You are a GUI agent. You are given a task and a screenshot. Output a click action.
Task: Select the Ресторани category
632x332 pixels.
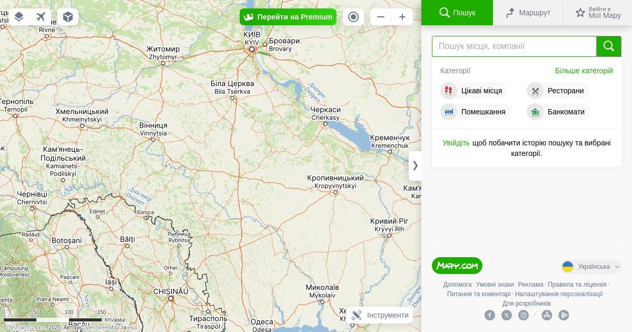558,91
